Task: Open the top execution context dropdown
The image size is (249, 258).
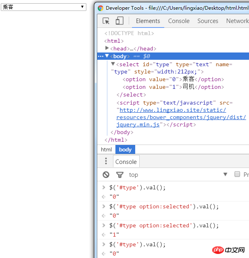Action: coord(178,174)
